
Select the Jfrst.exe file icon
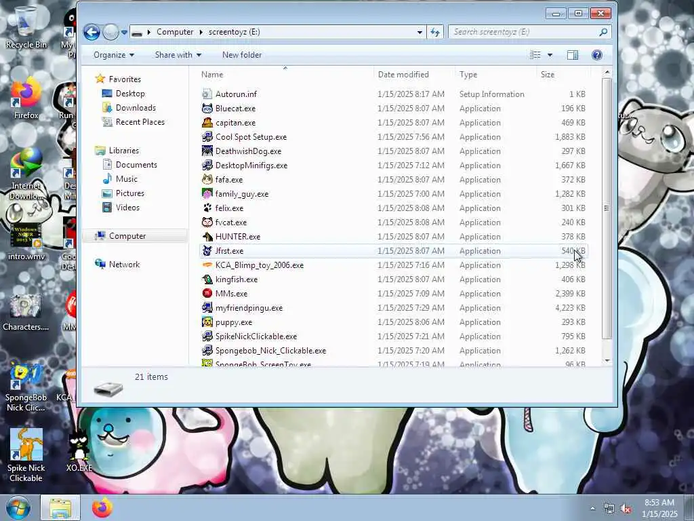[207, 251]
